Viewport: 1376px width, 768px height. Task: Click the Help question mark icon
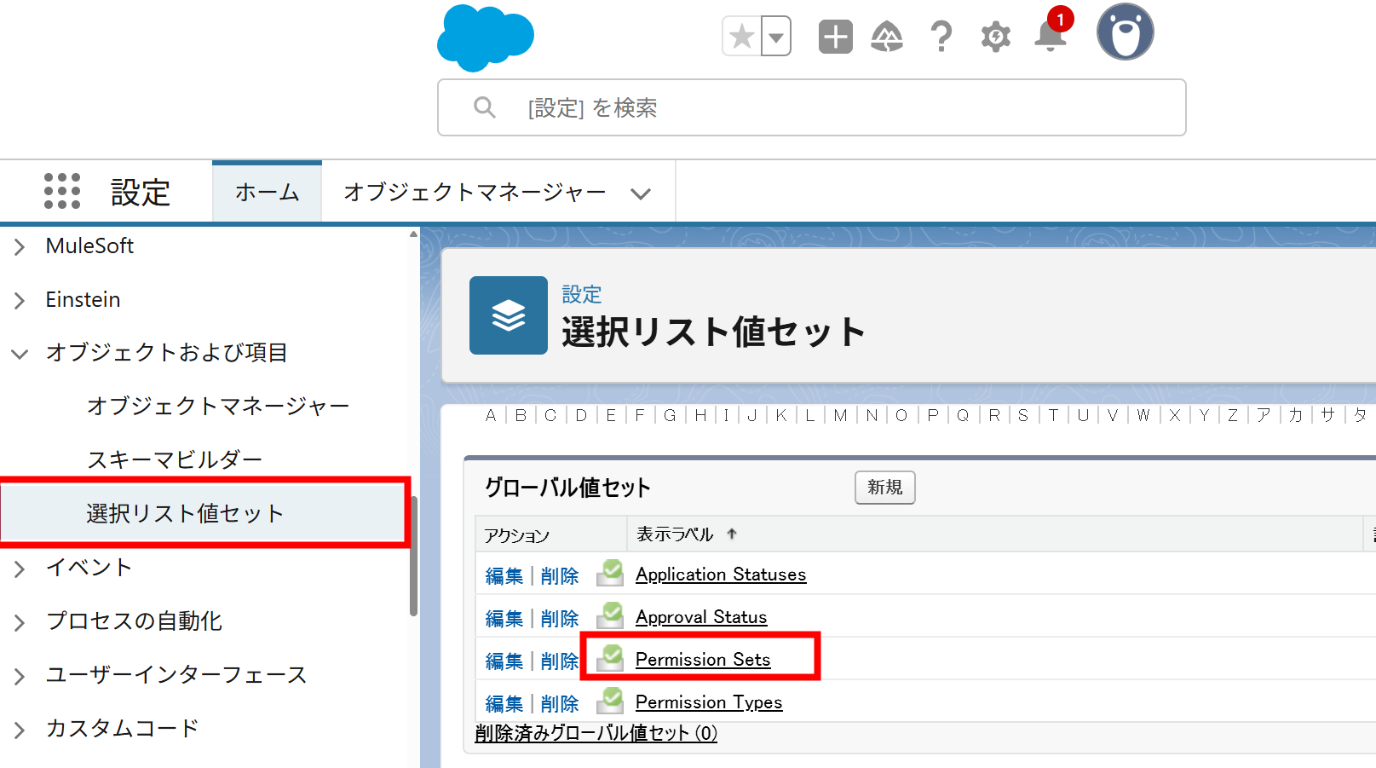tap(941, 36)
